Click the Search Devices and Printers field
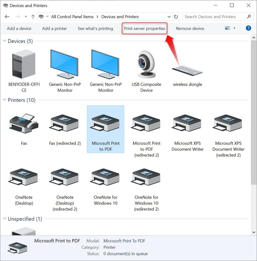 [x=218, y=17]
